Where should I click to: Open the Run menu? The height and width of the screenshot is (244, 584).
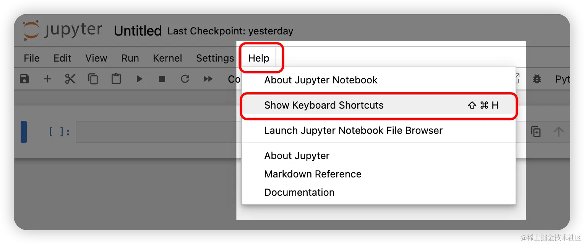point(130,58)
